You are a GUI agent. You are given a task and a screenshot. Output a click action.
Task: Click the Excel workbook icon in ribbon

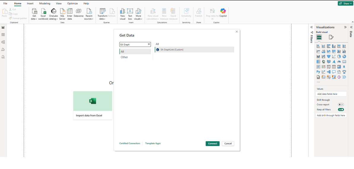tap(43, 11)
